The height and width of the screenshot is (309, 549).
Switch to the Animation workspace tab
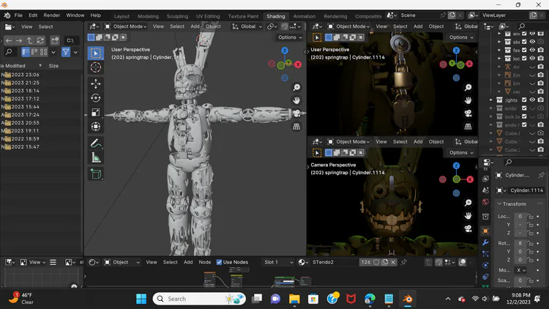click(305, 16)
